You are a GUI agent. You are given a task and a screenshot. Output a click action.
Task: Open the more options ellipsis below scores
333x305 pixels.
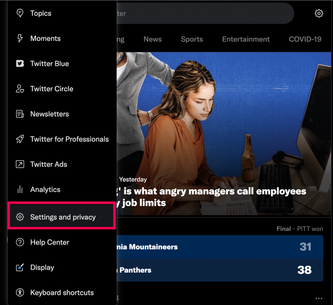click(x=319, y=298)
